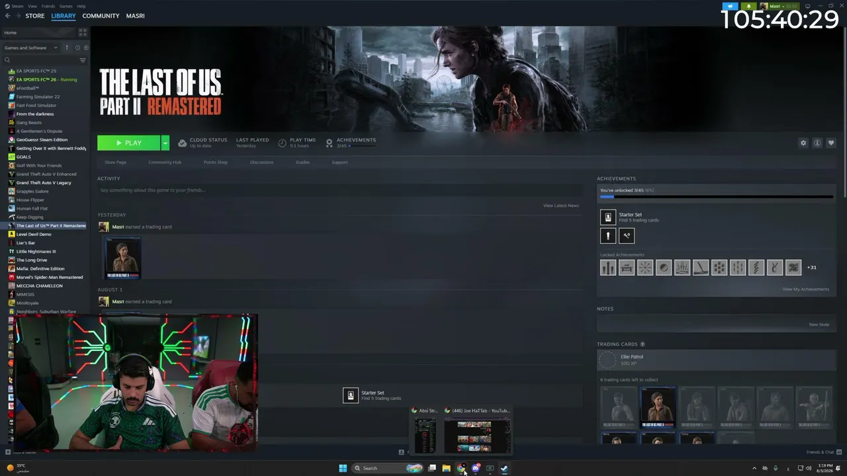The width and height of the screenshot is (847, 476).
Task: Open the Store Page link
Action: [115, 162]
